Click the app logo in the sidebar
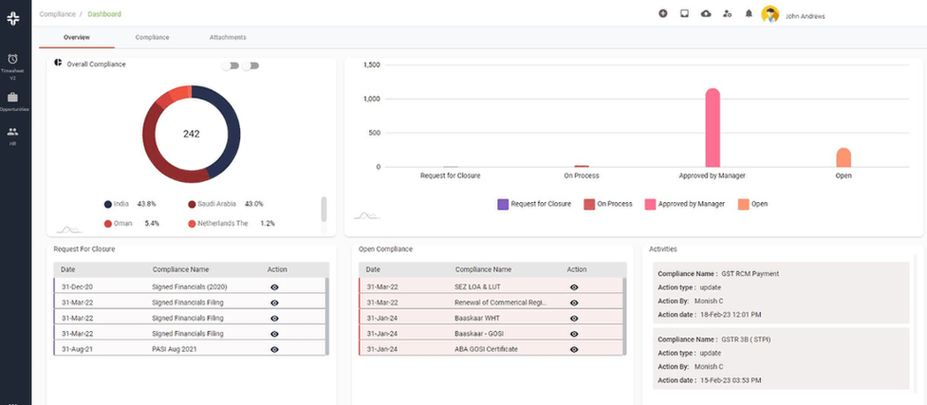The image size is (927, 405). (13, 17)
